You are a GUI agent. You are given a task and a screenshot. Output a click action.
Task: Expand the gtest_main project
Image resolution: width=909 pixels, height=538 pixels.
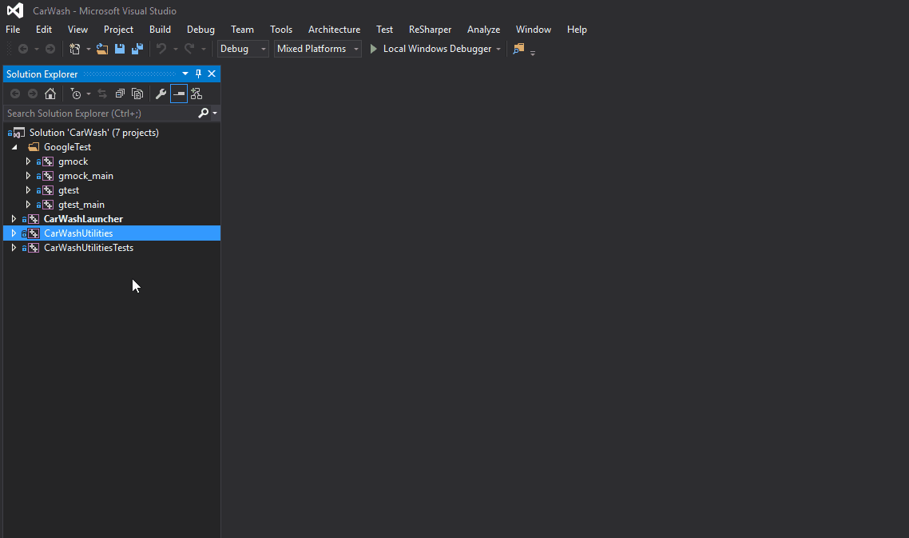(28, 205)
